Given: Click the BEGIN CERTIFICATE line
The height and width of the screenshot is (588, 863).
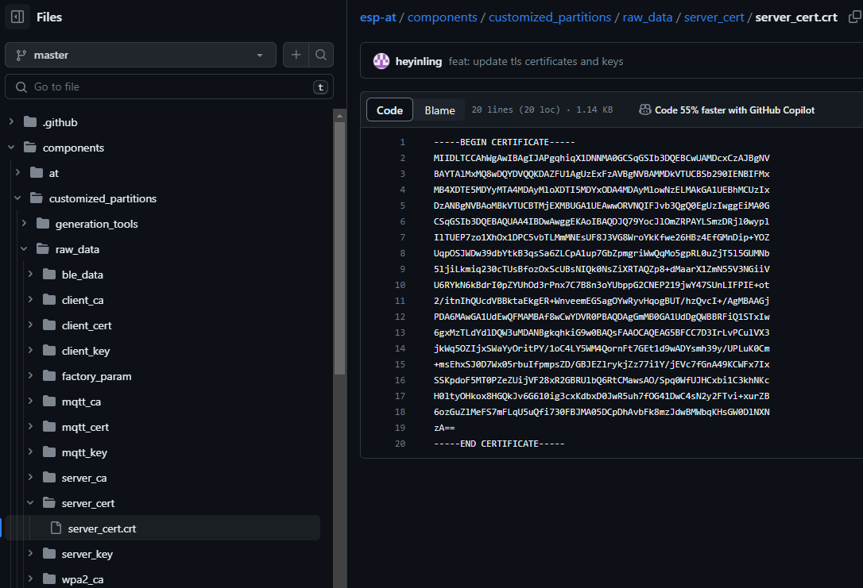Looking at the screenshot, I should click(504, 142).
